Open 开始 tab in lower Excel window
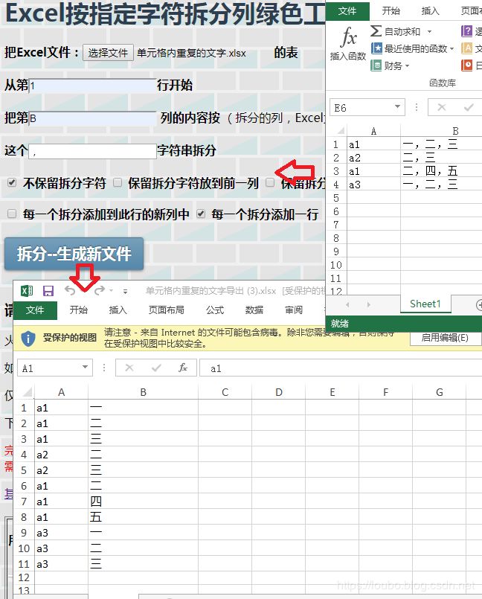The image size is (482, 599). [79, 310]
